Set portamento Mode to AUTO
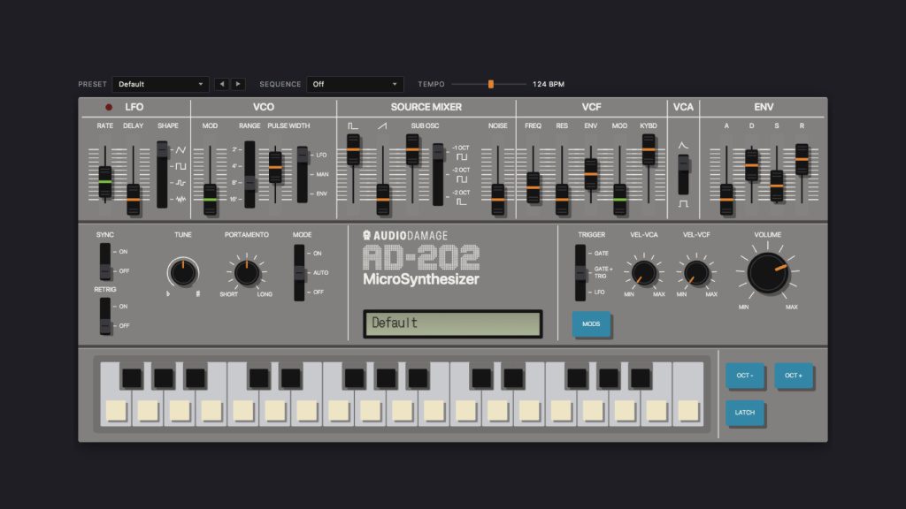This screenshot has width=906, height=509. pyautogui.click(x=320, y=272)
